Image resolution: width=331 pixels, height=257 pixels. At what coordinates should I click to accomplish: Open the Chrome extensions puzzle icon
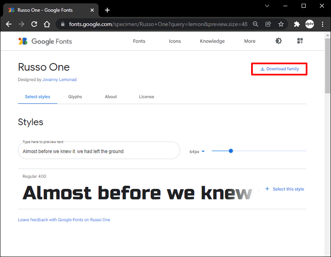[297, 24]
